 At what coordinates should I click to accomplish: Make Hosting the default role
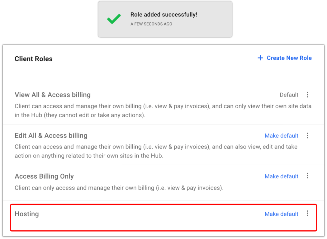coord(281,214)
